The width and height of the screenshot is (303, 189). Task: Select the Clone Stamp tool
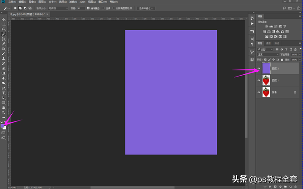(x=3, y=59)
